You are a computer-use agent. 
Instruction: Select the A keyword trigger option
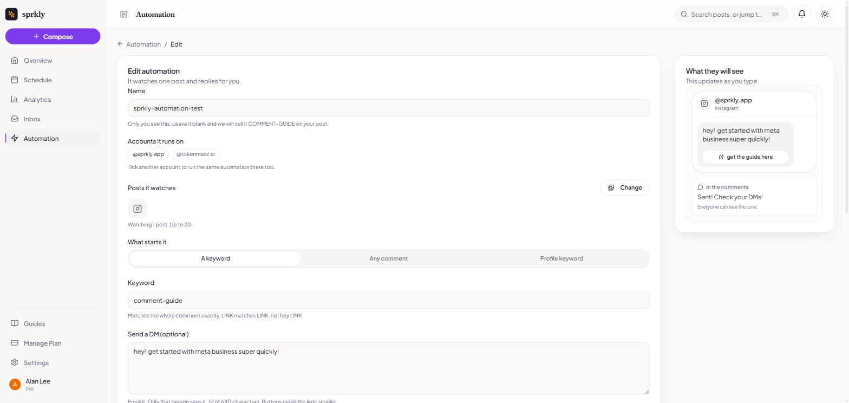(x=215, y=258)
